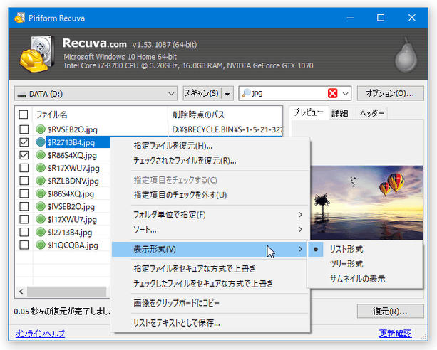Click green status dot of $I17XWU7.jpg

click(x=41, y=219)
